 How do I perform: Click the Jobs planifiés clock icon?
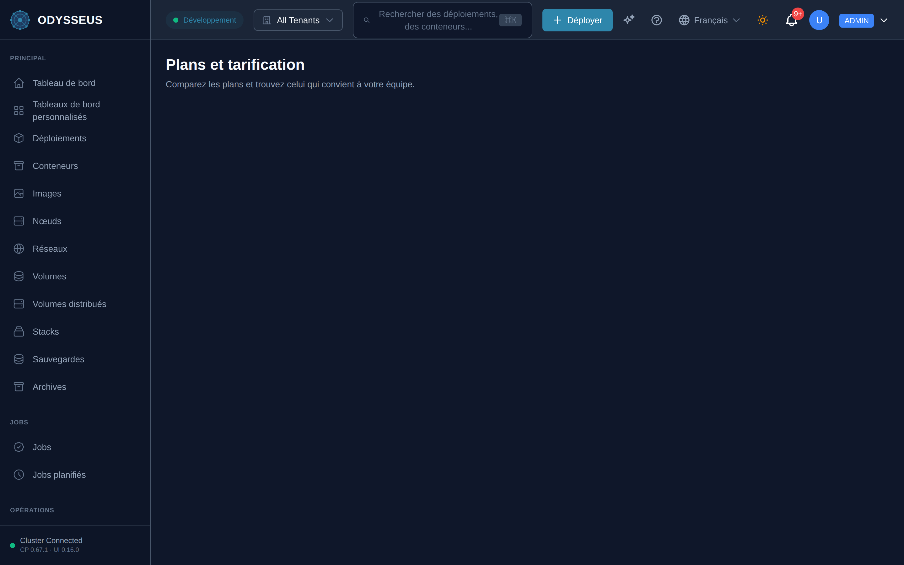19,475
